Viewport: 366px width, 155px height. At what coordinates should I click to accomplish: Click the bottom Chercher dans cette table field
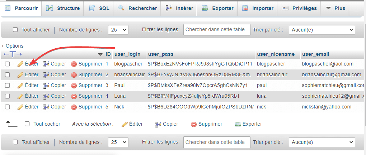[217, 142]
